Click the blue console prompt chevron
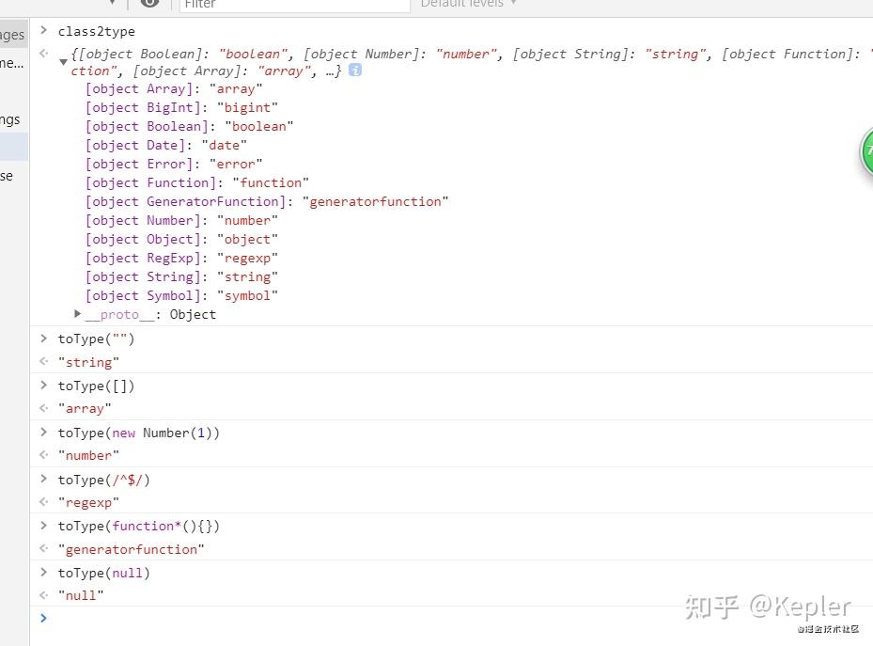The image size is (873, 646). pos(43,618)
